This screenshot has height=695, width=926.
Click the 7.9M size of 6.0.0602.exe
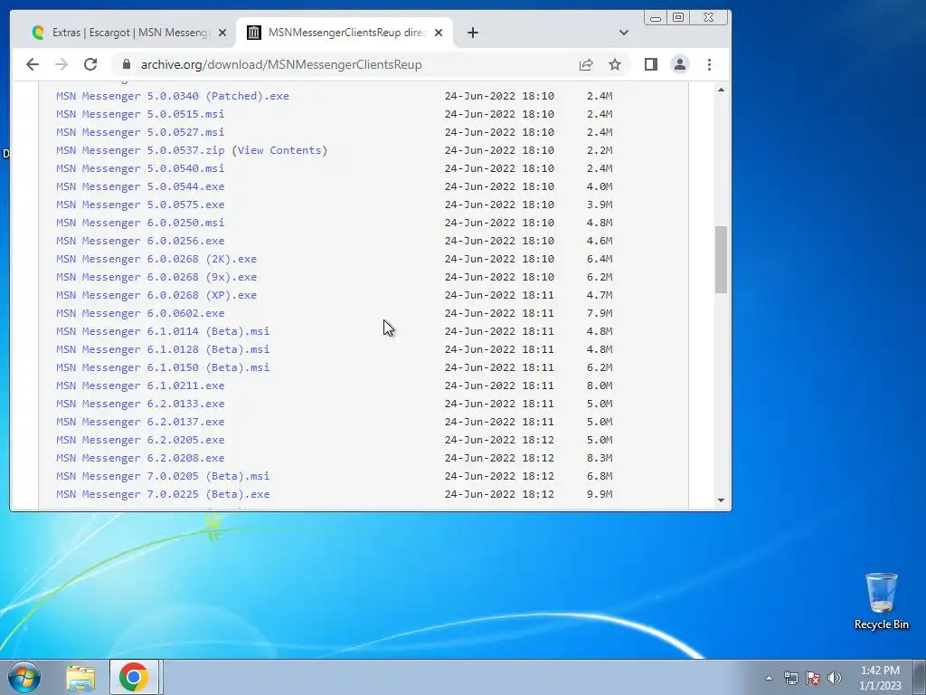click(x=600, y=313)
